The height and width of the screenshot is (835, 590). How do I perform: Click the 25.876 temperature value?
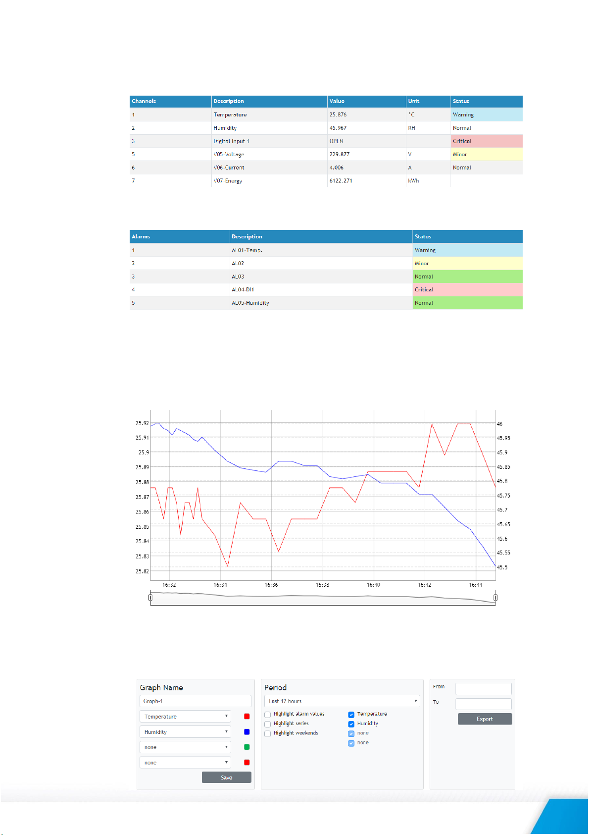coord(338,114)
